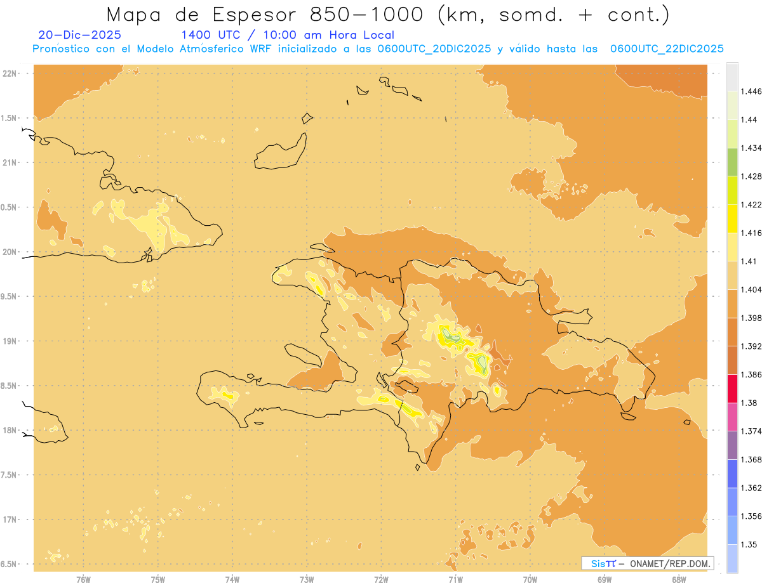Click legend value '1.446'
Image resolution: width=762 pixels, height=588 pixels.
pos(751,91)
